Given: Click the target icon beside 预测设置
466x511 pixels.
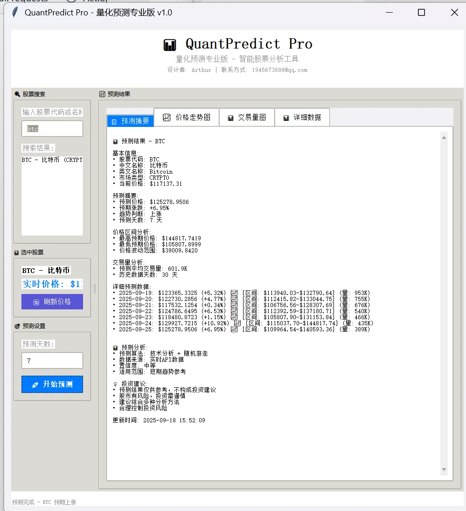Looking at the screenshot, I should tap(17, 326).
